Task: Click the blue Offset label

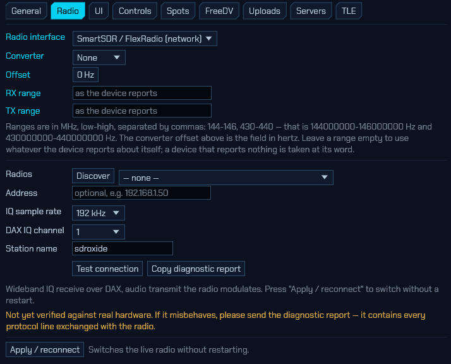Action: tap(18, 75)
